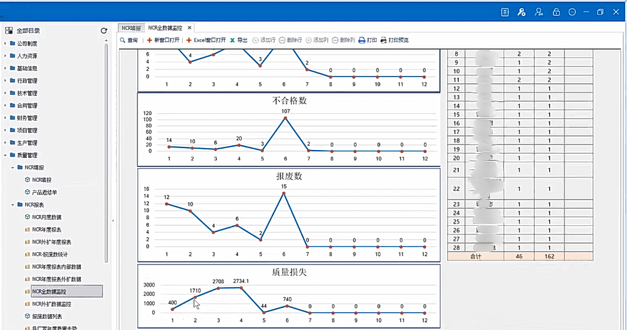627x330 pixels.
Task: Open NCR月度数据 report
Action: pos(47,217)
